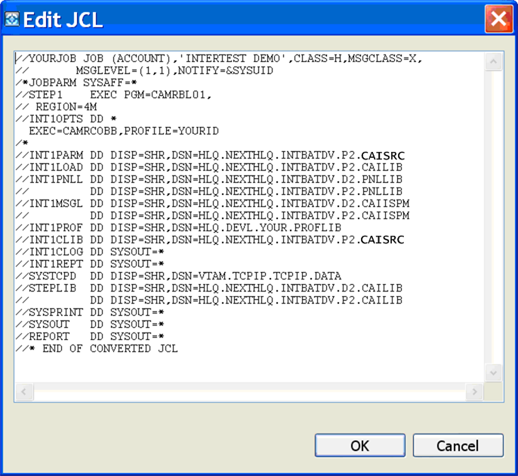Click the //INT1REPT DD SYSOUT=* line
Image resolution: width=518 pixels, height=476 pixels.
(90, 264)
